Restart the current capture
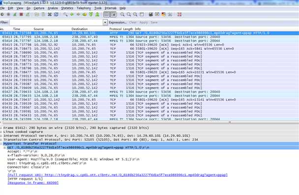The height and width of the screenshot is (195, 299). pos(28,14)
